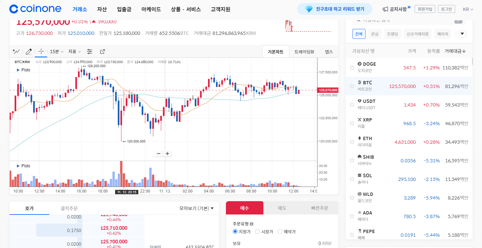Star SHIB as favorite
Image resolution: width=482 pixels, height=248 pixels.
pos(352,160)
